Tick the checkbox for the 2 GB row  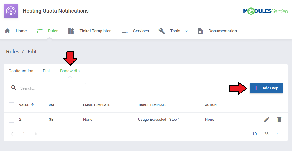click(x=12, y=120)
